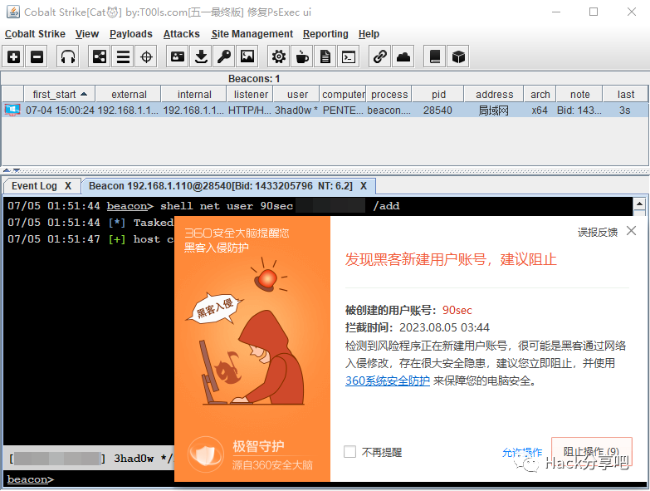Open Keystrokes key icon
This screenshot has width=650, height=491.
click(224, 56)
